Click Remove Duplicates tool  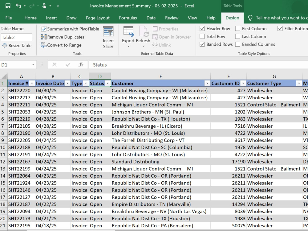[x=63, y=37]
